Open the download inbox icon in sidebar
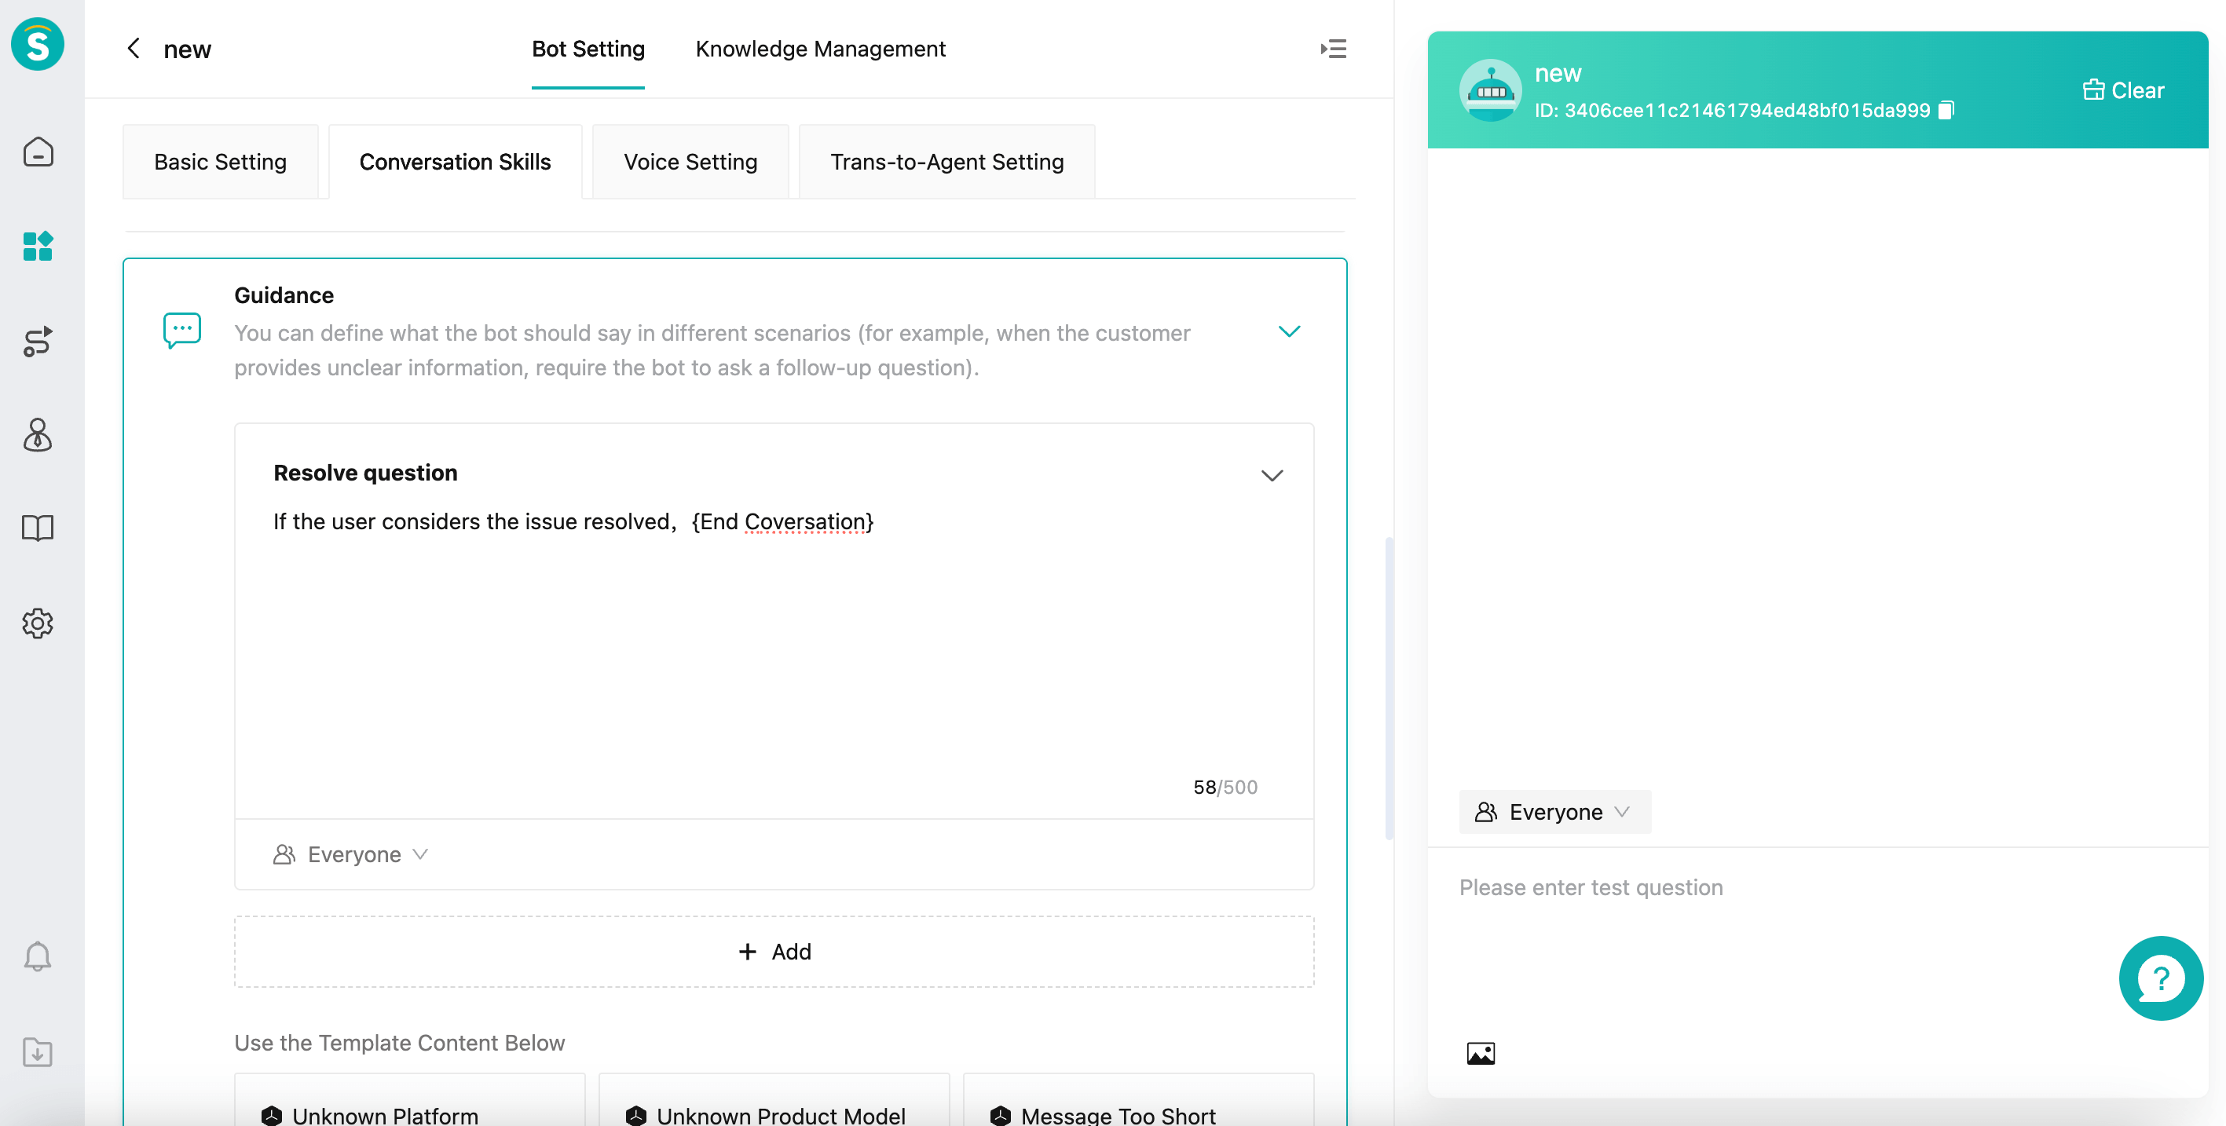Image resolution: width=2226 pixels, height=1126 pixels. tap(38, 1051)
